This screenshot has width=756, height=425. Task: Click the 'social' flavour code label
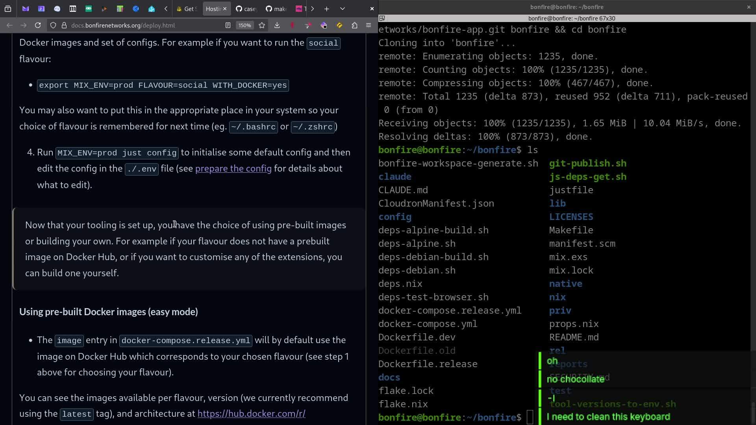pos(323,43)
